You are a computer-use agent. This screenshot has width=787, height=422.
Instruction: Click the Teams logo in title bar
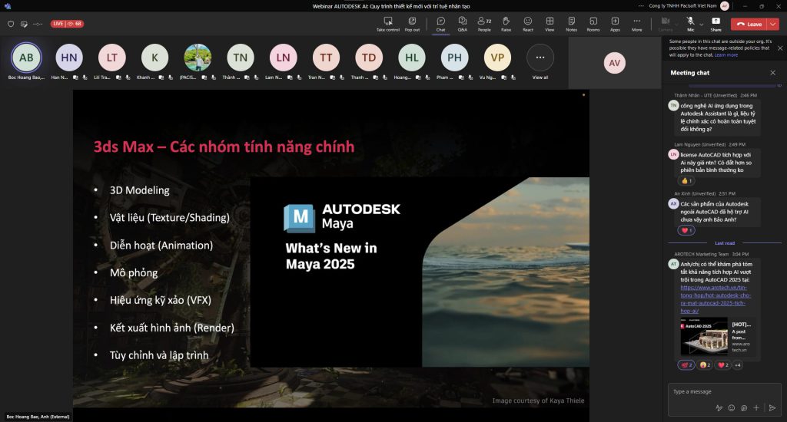pos(7,6)
